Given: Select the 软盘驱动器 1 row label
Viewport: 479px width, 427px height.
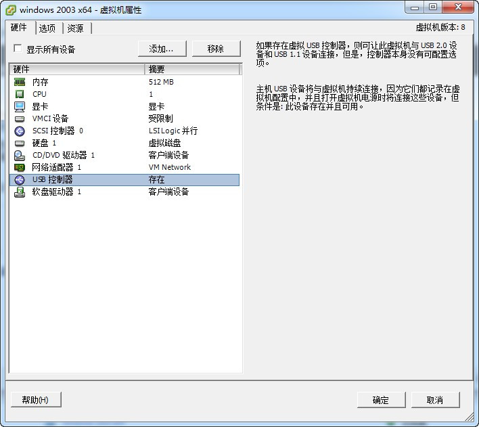Looking at the screenshot, I should 57,192.
